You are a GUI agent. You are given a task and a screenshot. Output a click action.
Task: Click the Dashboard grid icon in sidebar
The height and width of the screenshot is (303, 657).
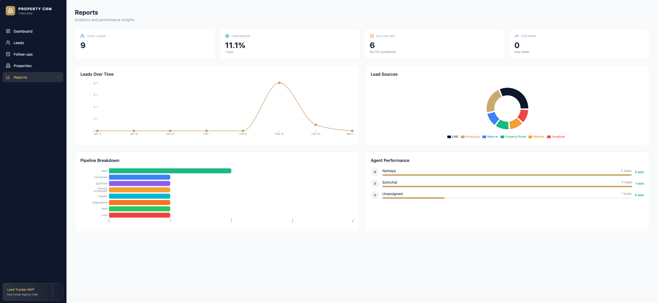point(8,31)
